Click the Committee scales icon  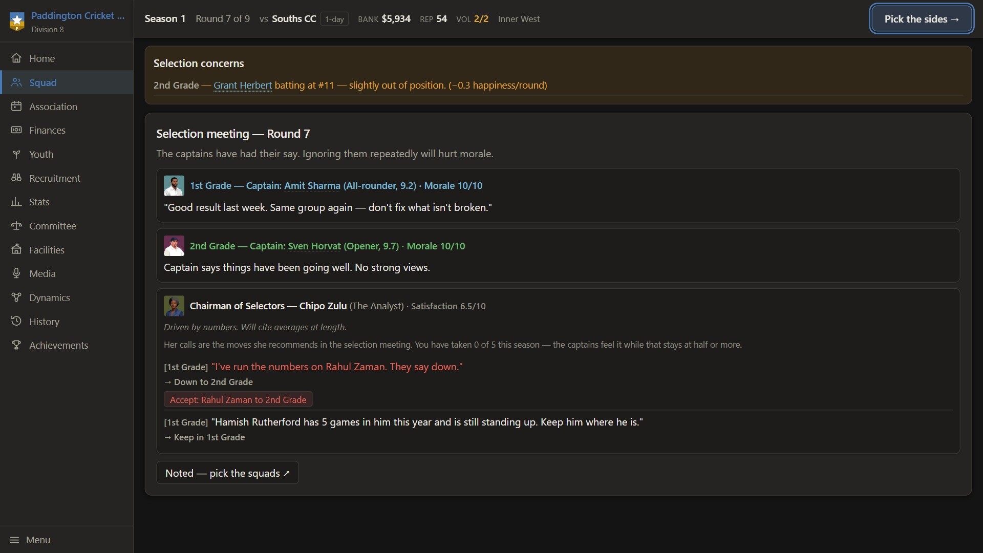pos(16,226)
